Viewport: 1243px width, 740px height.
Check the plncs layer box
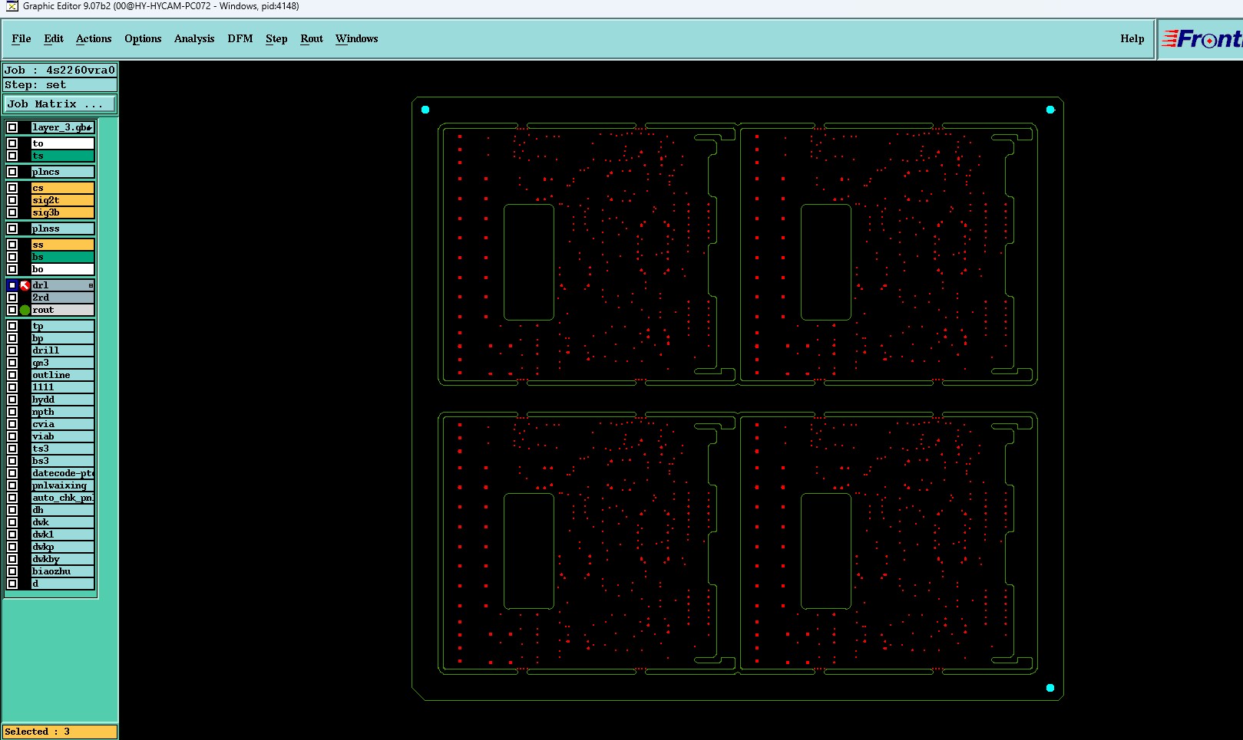[x=12, y=172]
